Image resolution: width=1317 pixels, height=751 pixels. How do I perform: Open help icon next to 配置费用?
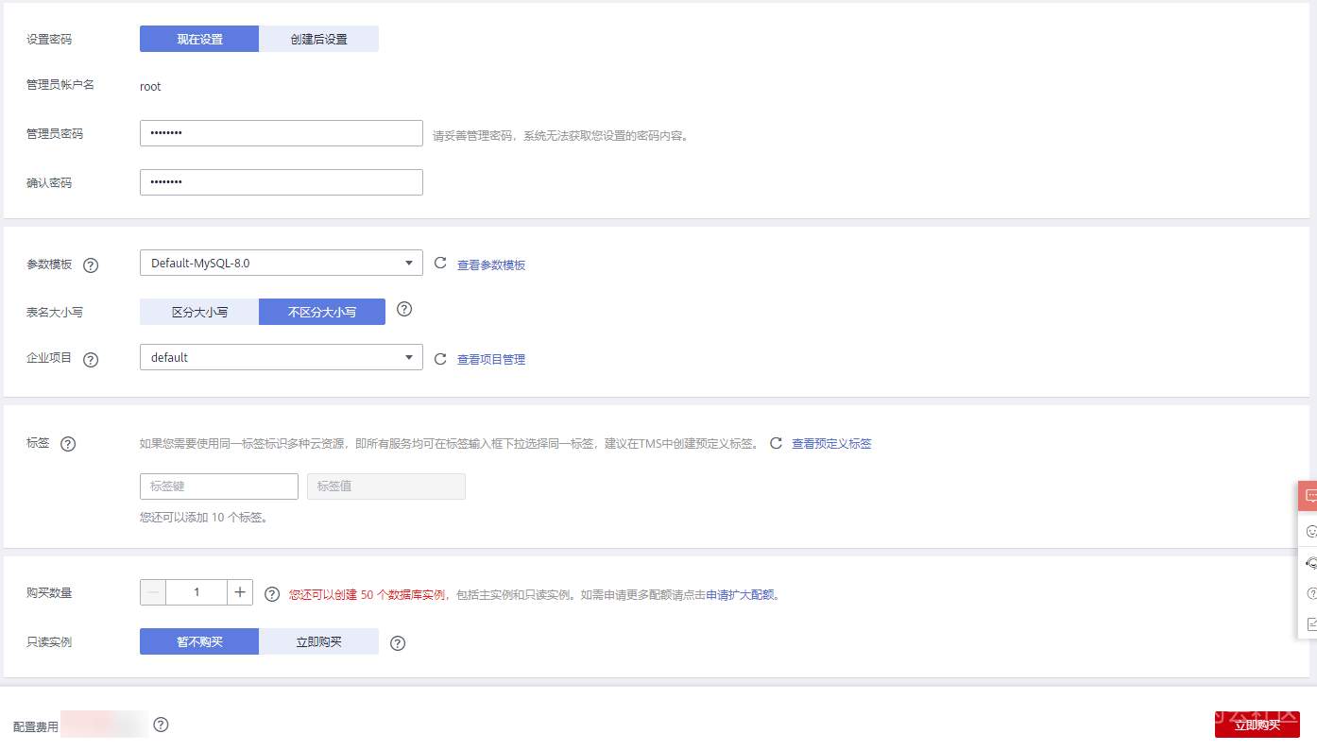tap(161, 725)
